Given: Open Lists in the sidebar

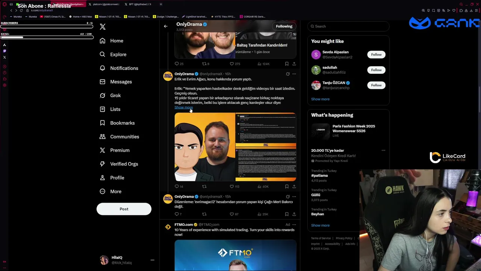Looking at the screenshot, I should tap(110, 109).
